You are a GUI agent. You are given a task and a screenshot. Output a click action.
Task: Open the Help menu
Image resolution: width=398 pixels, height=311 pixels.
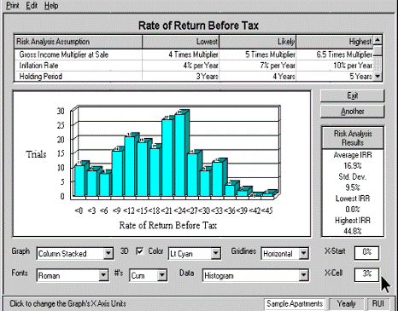point(51,5)
